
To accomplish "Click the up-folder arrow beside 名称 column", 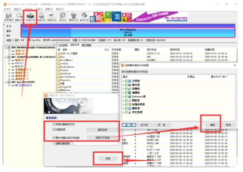I will coord(59,49).
